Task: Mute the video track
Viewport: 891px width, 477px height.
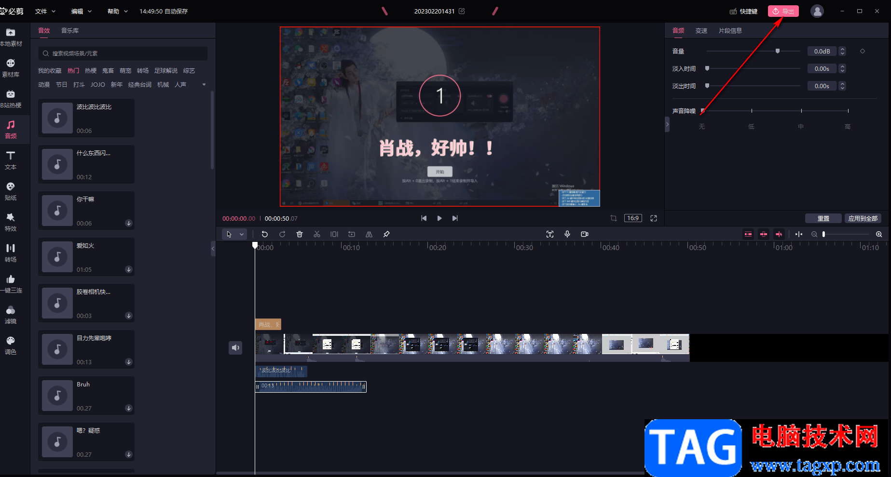Action: [235, 347]
